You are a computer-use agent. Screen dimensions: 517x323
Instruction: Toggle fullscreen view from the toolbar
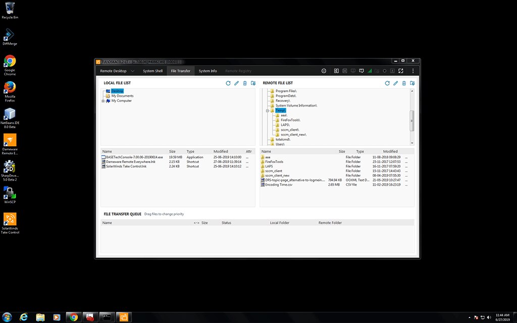[400, 71]
